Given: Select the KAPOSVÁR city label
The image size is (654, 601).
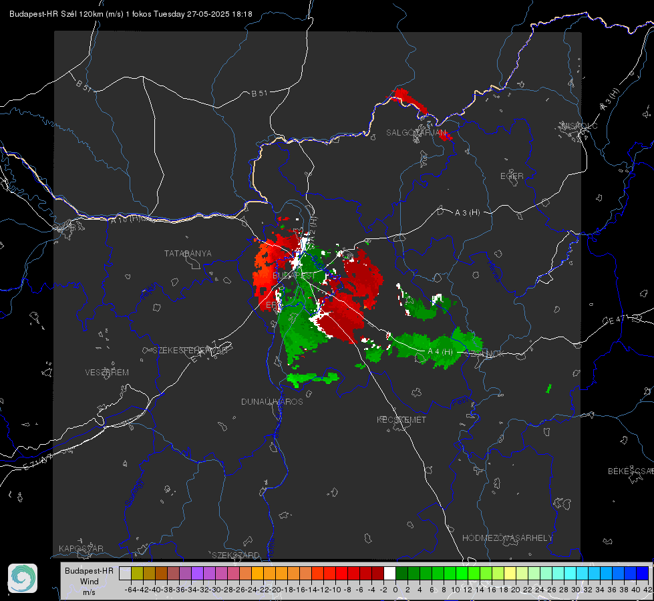Looking at the screenshot, I should (x=81, y=548).
